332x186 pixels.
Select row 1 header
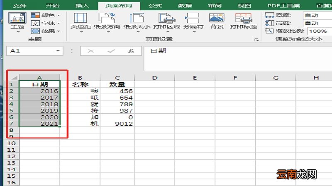coord(11,84)
